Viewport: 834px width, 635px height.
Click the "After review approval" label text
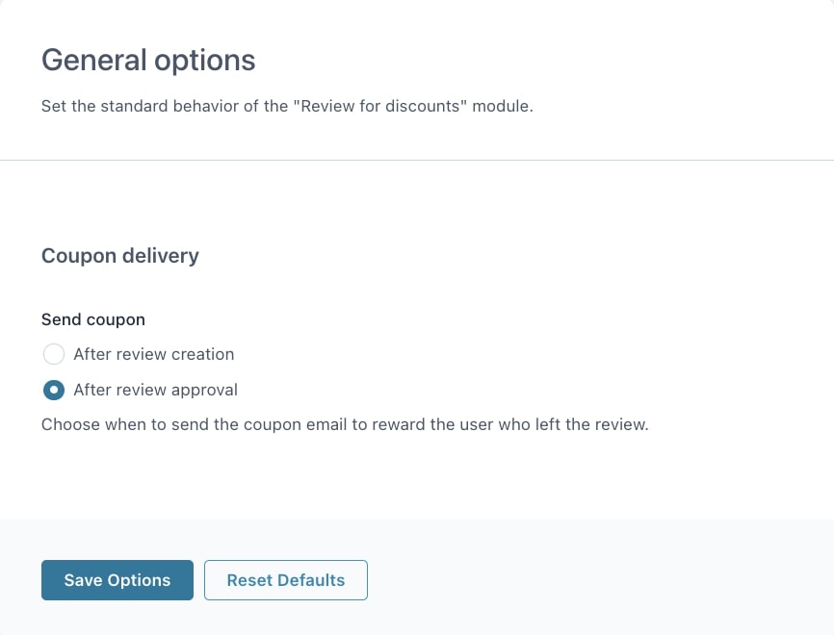(155, 390)
